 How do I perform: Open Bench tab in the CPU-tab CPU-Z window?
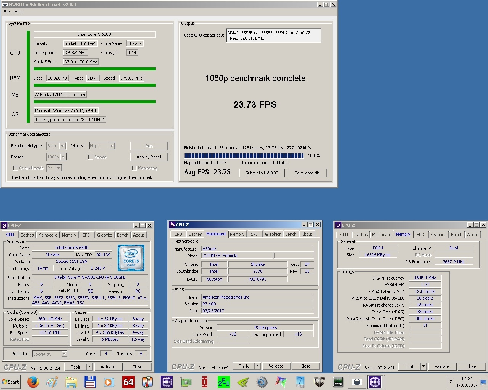point(123,235)
